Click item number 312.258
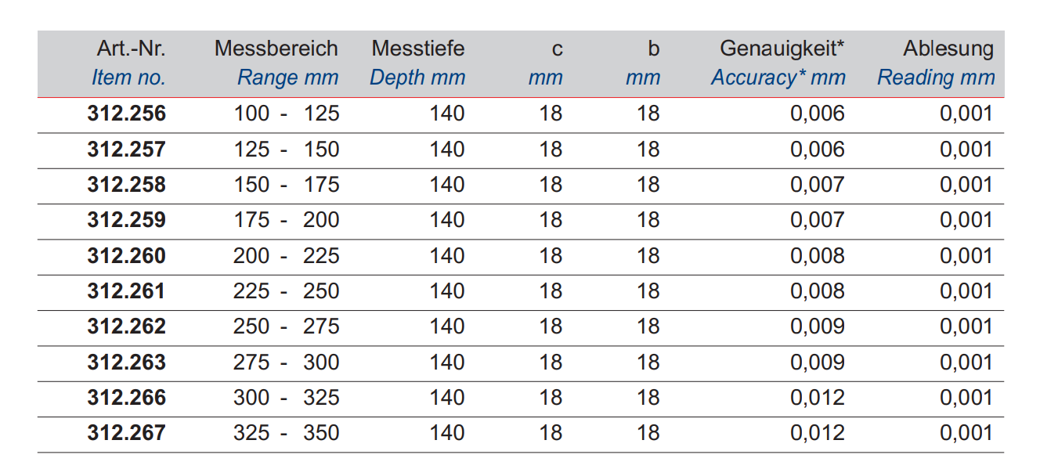The width and height of the screenshot is (1040, 469). [x=127, y=185]
